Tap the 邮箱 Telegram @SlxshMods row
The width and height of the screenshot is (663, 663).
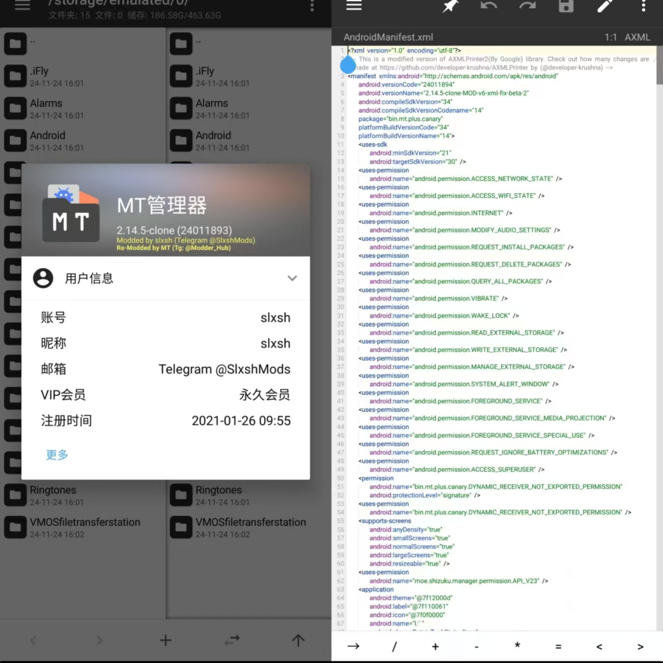[166, 369]
